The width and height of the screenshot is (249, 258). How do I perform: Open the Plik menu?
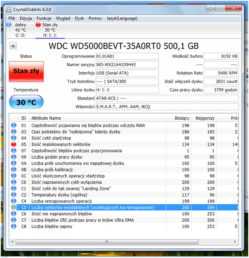12,18
